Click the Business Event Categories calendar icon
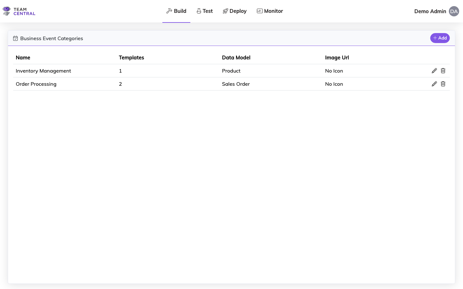This screenshot has width=463, height=289. 15,39
